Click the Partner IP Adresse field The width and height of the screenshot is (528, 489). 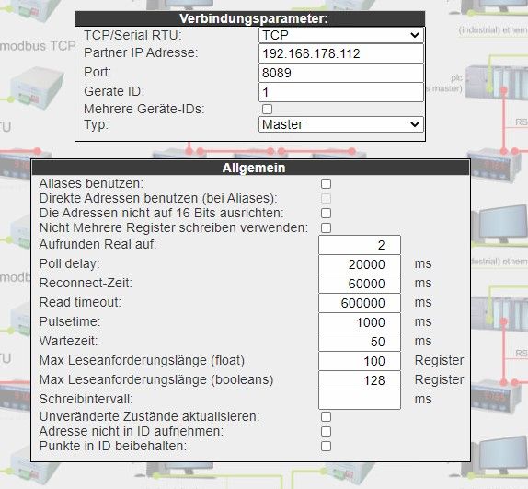point(340,53)
